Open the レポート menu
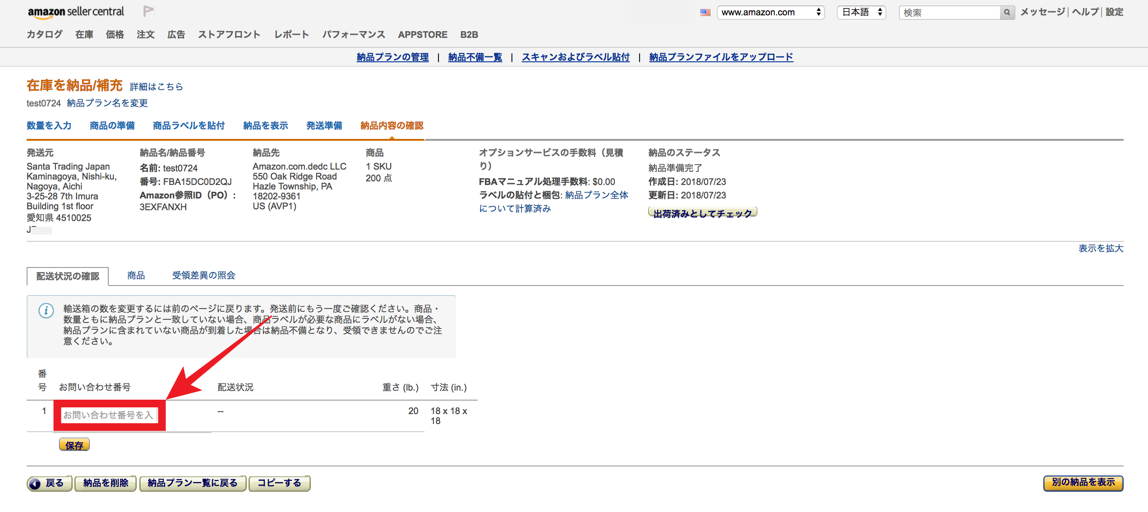Viewport: 1148px width, 512px height. (x=292, y=35)
